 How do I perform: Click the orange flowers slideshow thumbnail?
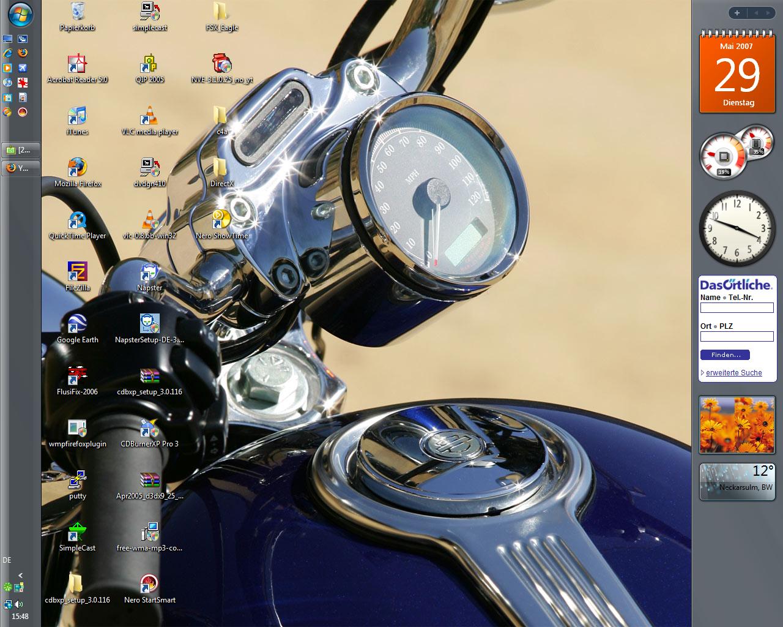click(x=738, y=424)
